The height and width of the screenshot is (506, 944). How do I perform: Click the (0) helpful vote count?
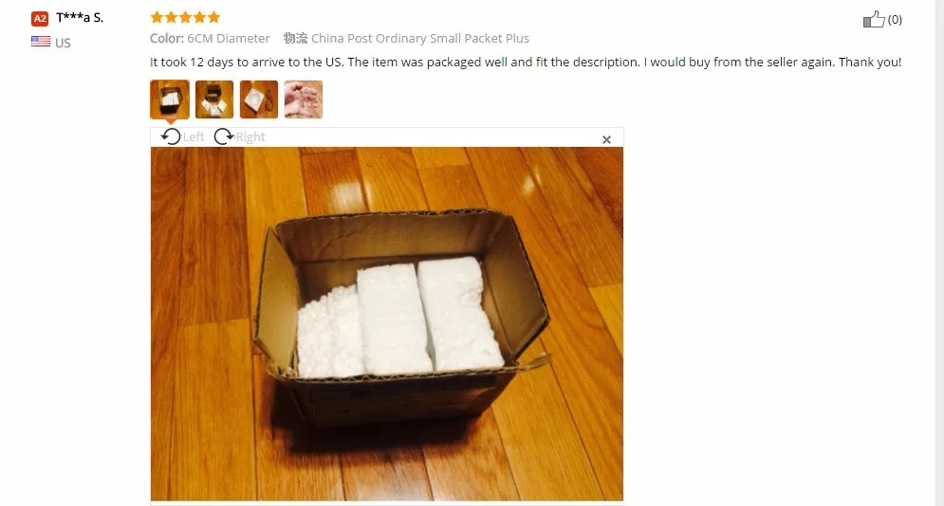895,19
